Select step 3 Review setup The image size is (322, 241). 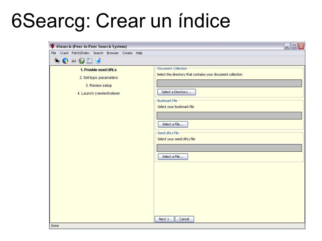[x=99, y=85]
